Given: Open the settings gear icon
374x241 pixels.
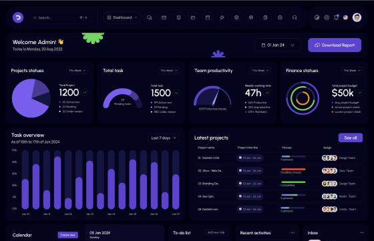Looking at the screenshot, I should click(327, 17).
